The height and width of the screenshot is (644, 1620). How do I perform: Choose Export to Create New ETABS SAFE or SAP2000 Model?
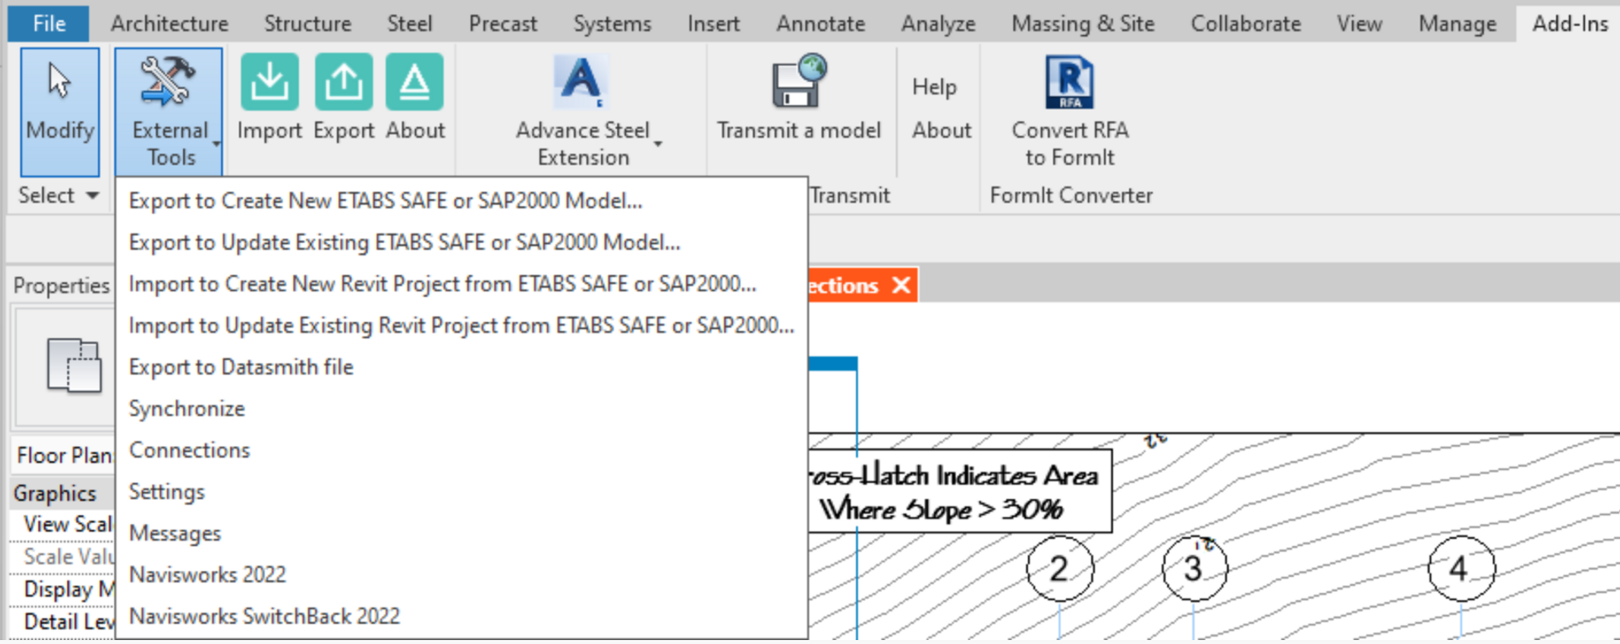click(462, 201)
